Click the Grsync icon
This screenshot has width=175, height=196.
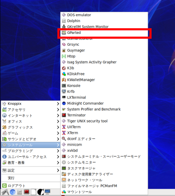64,44
